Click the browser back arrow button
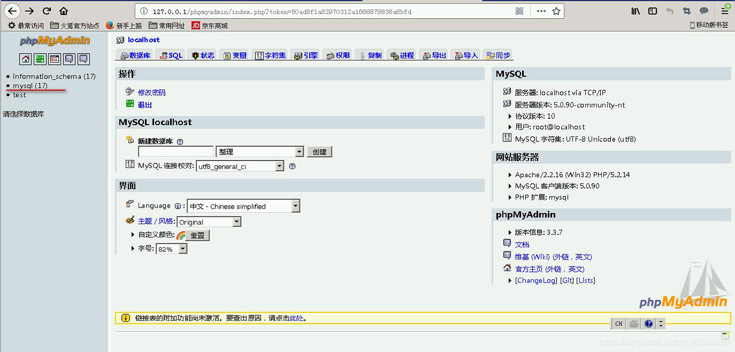Viewport: 735px width, 352px height. pyautogui.click(x=13, y=11)
